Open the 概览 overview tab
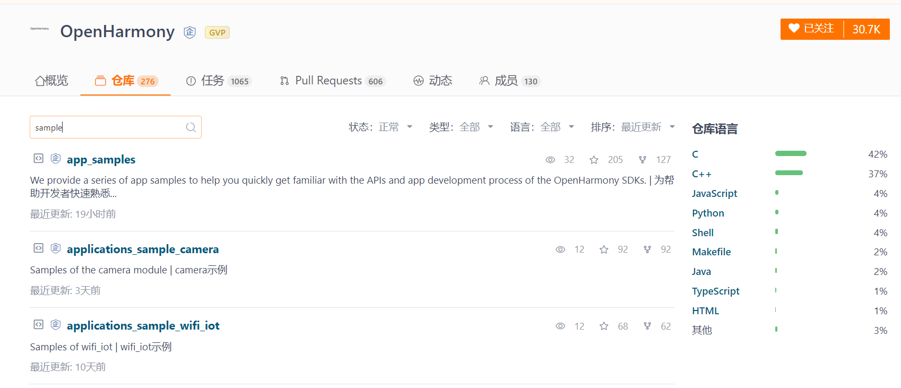The height and width of the screenshot is (388, 901). (51, 81)
